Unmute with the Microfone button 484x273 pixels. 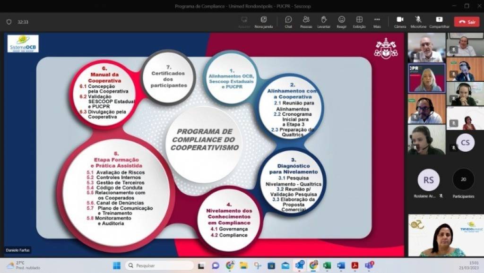click(x=418, y=22)
